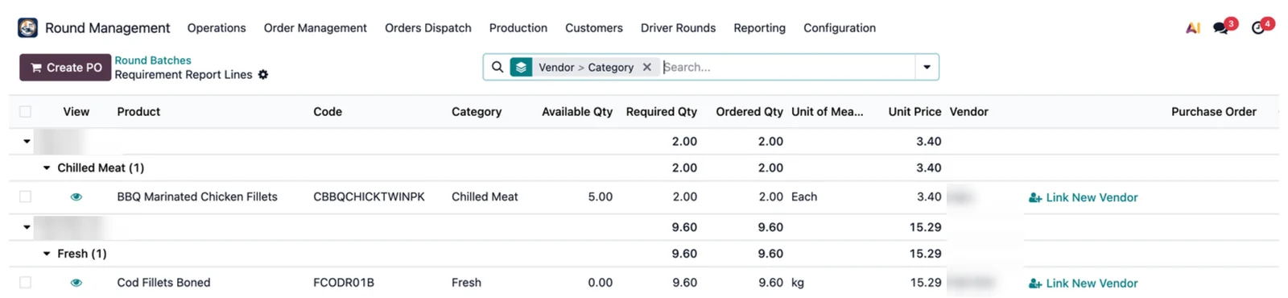1288x298 pixels.
Task: Click the Vendor > Category filter label
Action: pyautogui.click(x=586, y=67)
